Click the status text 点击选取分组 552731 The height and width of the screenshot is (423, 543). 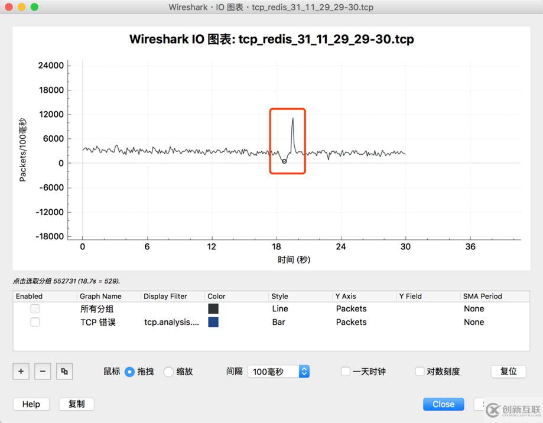(x=67, y=281)
